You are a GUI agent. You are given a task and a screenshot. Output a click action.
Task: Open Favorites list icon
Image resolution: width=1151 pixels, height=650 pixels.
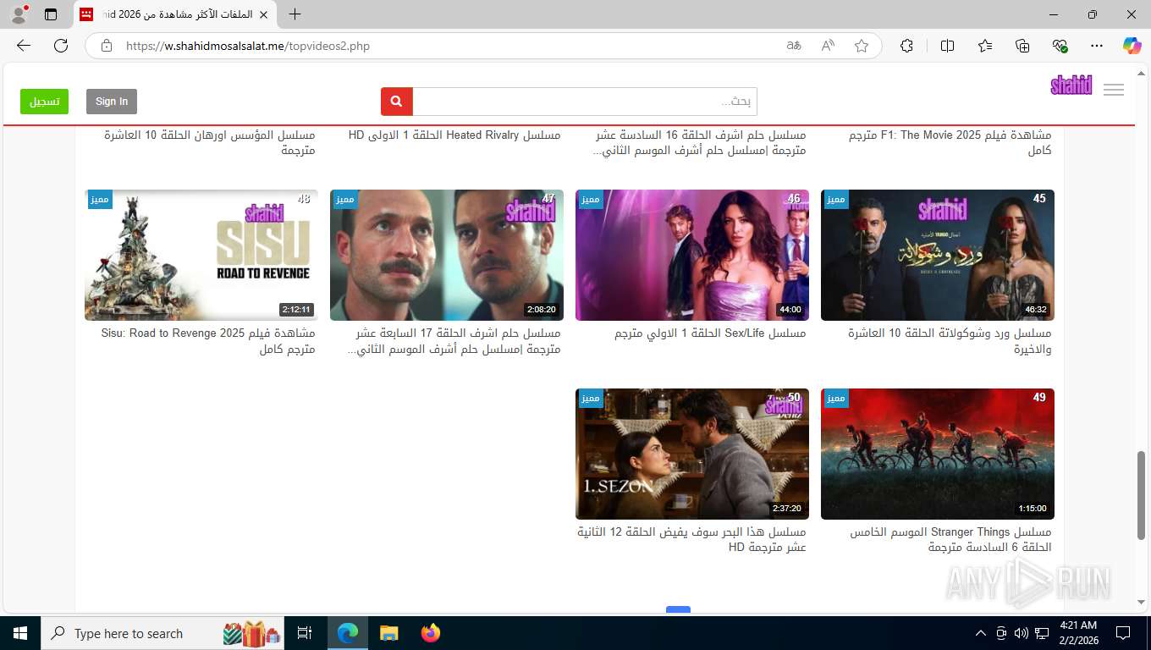click(x=985, y=46)
